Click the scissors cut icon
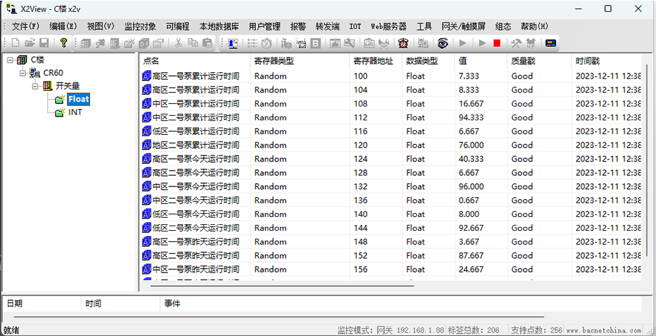Viewport: 656px width, 336px height. (x=179, y=43)
